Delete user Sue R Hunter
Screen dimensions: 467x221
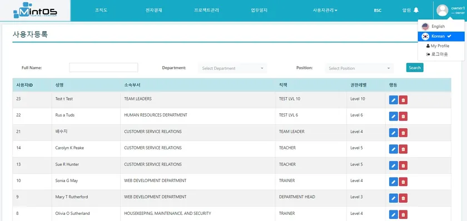[403, 165]
